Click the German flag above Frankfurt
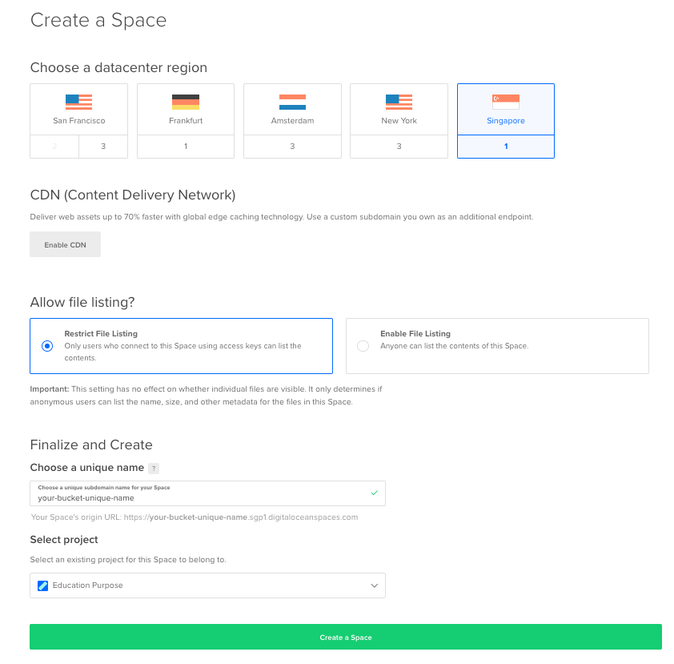Viewport: 674px width, 664px height. (185, 102)
